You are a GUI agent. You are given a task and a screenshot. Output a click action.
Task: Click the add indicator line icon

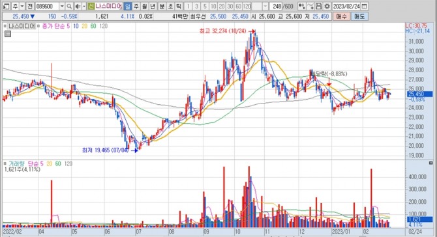[310, 6]
